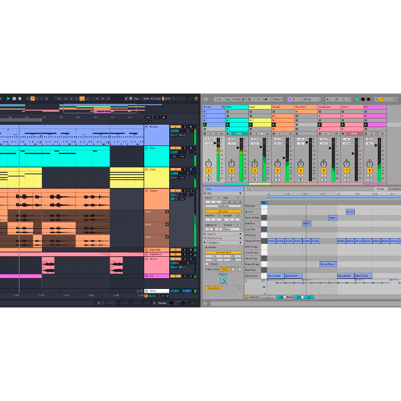Unfold the Keys track in arrangement
The width and height of the screenshot is (401, 401).
147,169
